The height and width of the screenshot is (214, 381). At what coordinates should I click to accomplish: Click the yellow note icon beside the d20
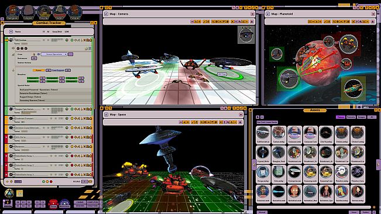click(20, 194)
